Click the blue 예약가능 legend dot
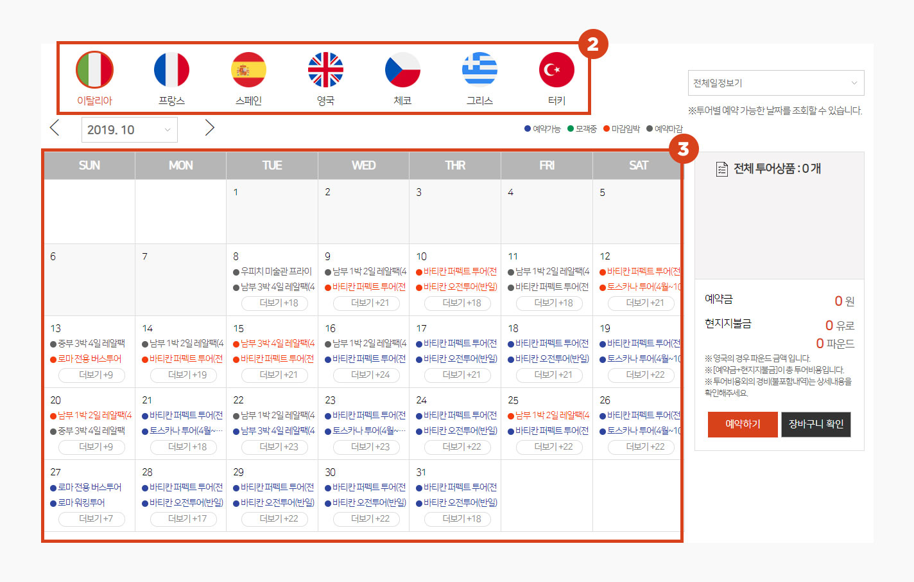The width and height of the screenshot is (914, 582). (x=528, y=128)
